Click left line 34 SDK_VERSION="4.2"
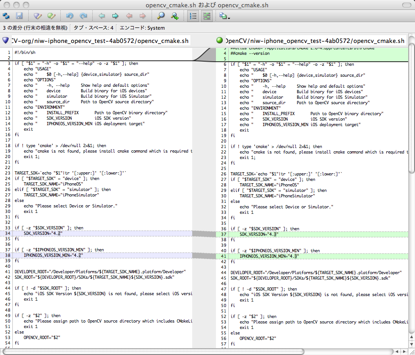415x355 pixels. (43, 233)
